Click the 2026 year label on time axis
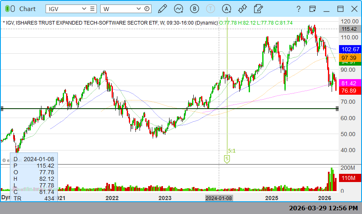This screenshot has height=214, width=362. click(x=325, y=198)
